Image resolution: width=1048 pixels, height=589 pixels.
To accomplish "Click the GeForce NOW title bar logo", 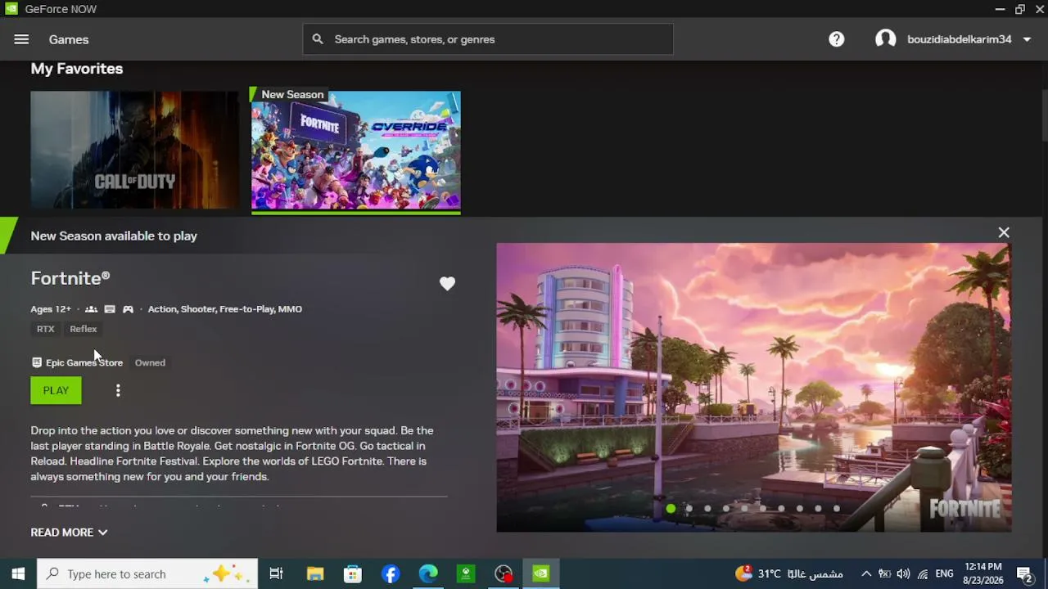I will click(11, 9).
